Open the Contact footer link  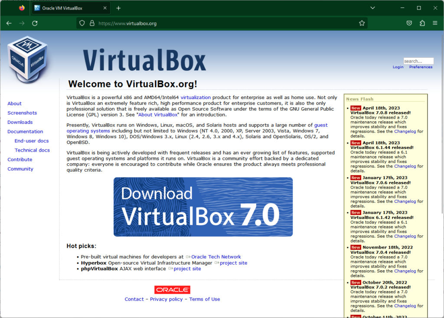[134, 299]
